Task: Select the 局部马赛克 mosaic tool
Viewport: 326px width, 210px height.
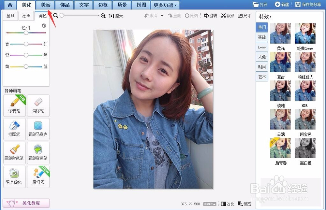Action: [x=38, y=129]
